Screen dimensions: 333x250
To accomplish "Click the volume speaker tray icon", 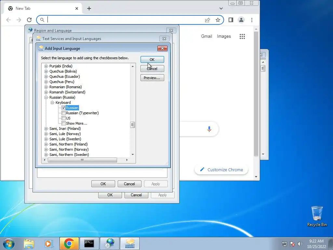I will pos(300,244).
